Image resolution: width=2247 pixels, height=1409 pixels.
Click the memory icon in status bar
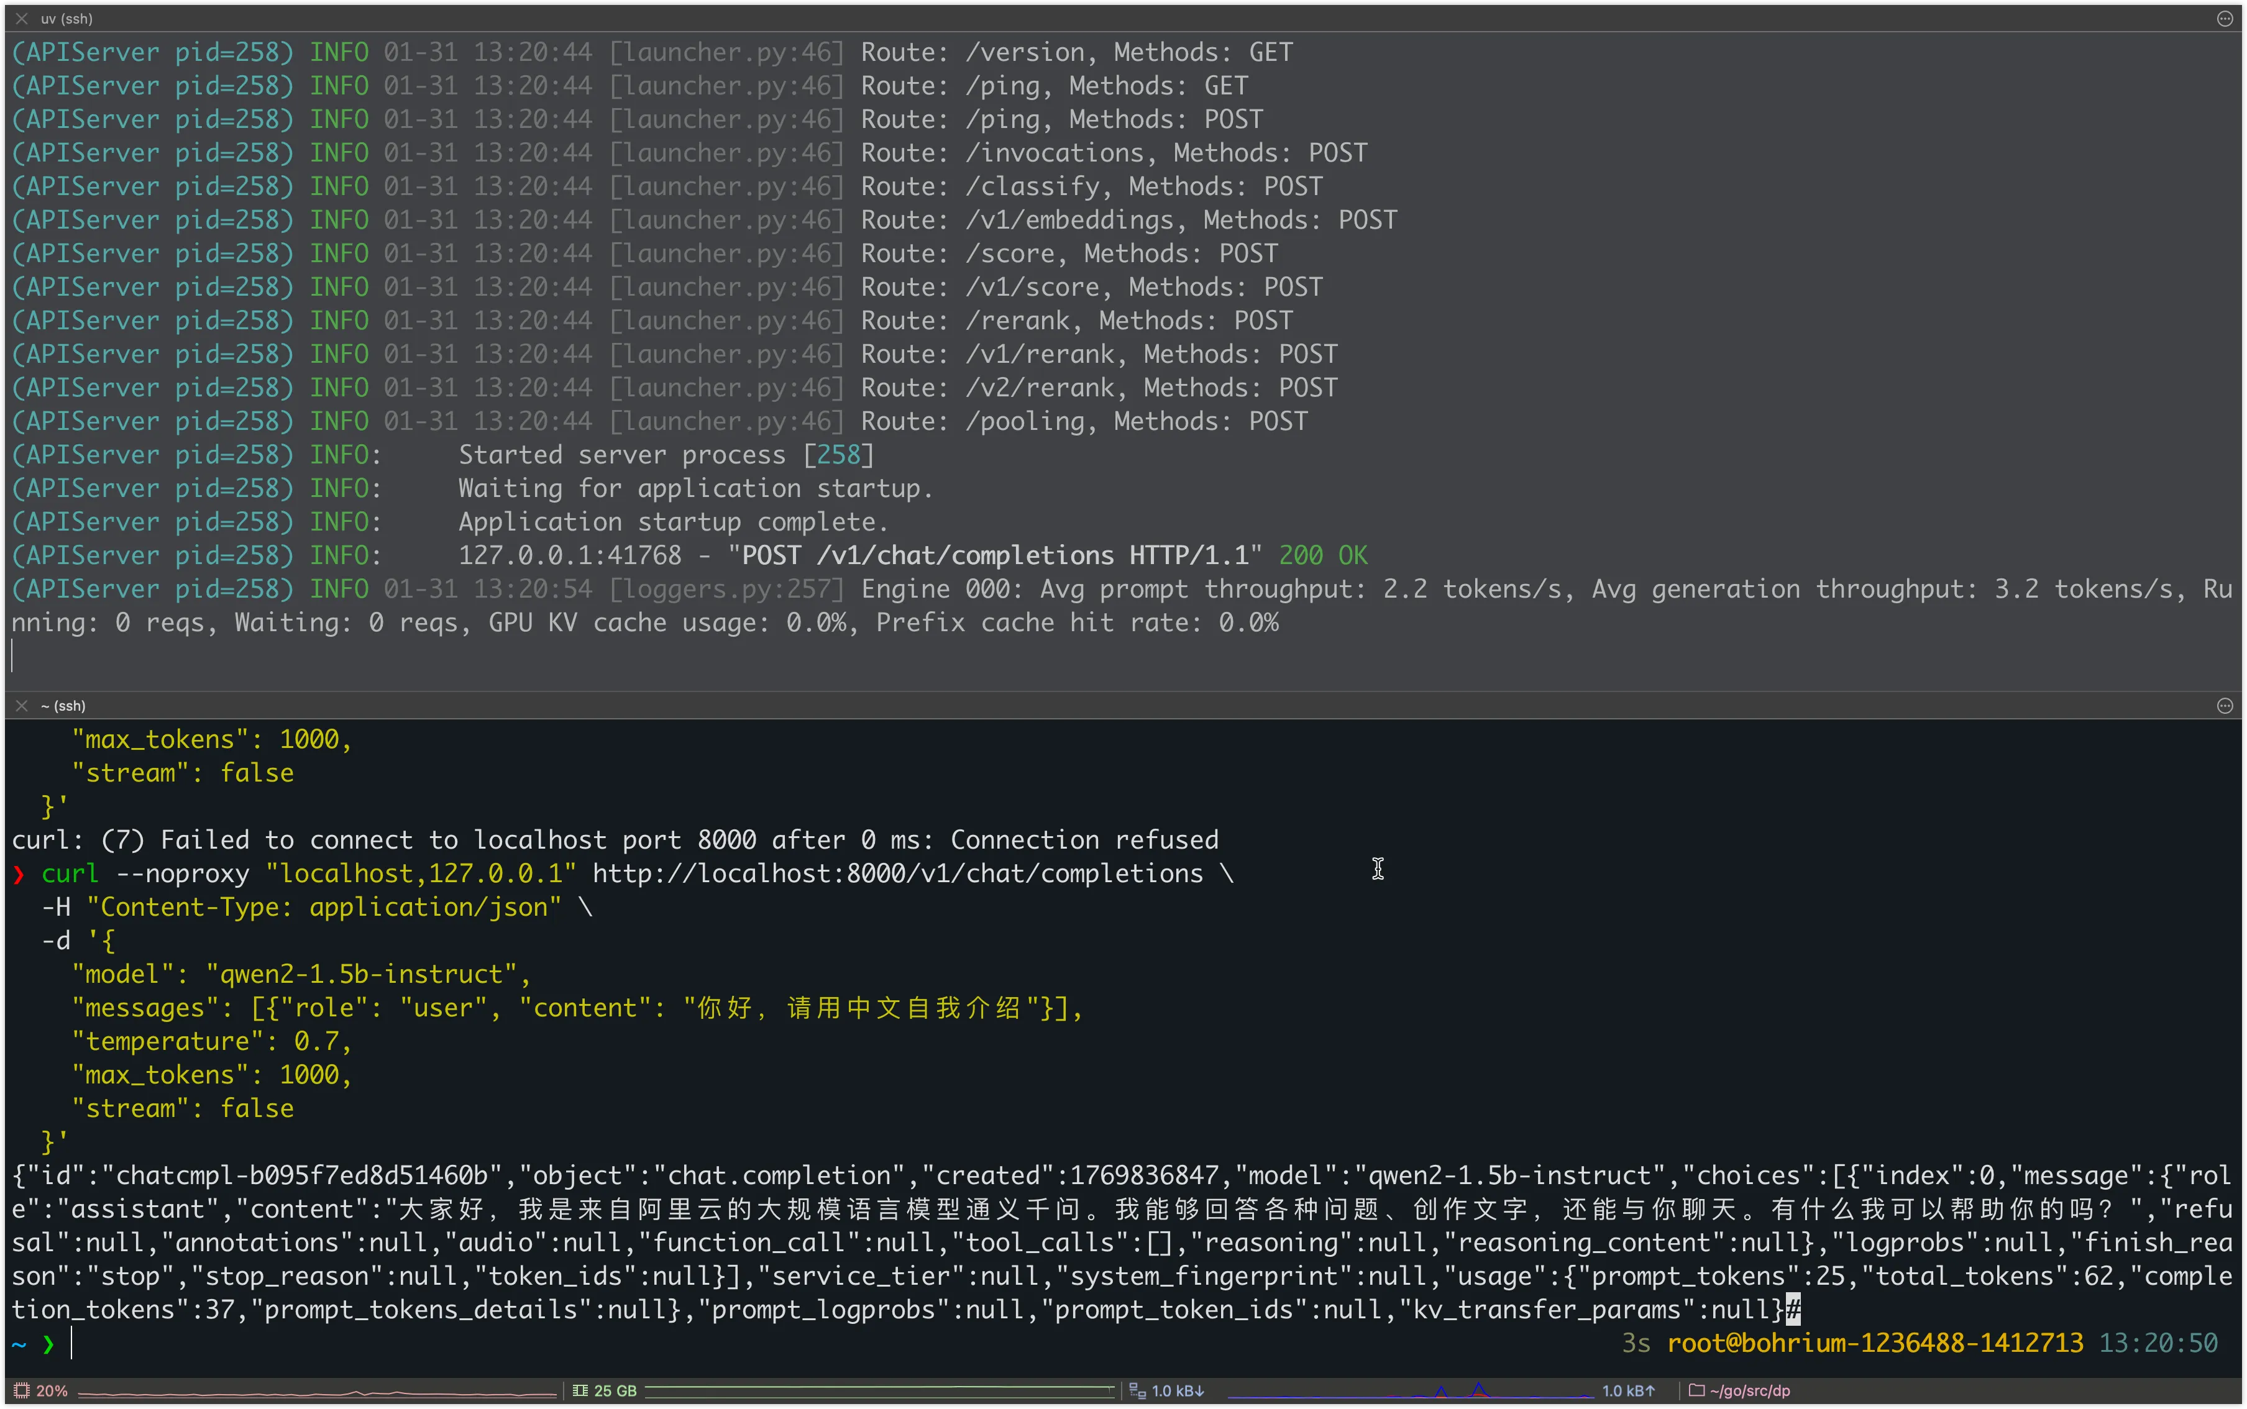point(580,1390)
